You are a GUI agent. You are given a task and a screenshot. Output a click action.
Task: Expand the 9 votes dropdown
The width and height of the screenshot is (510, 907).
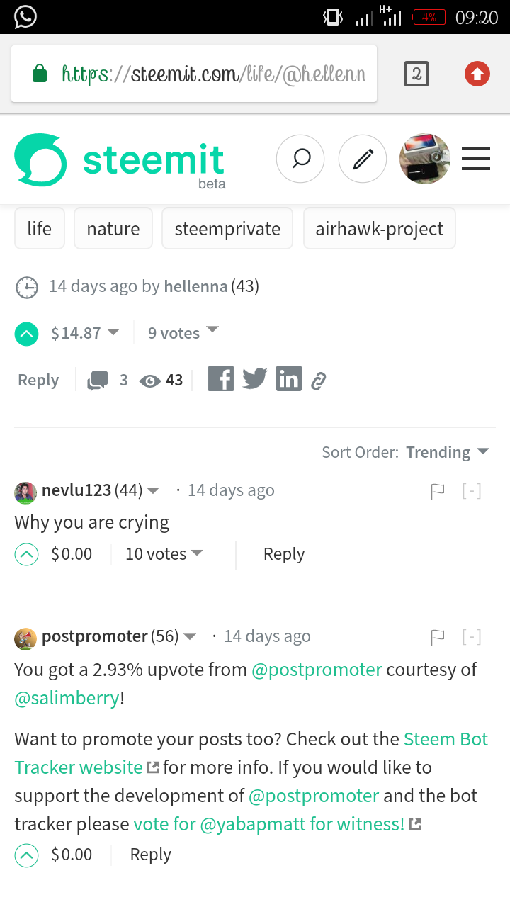coord(183,332)
